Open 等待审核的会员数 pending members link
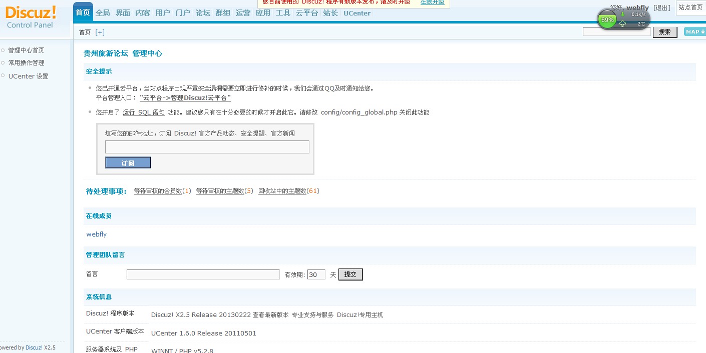Image resolution: width=706 pixels, height=353 pixels. pyautogui.click(x=158, y=191)
